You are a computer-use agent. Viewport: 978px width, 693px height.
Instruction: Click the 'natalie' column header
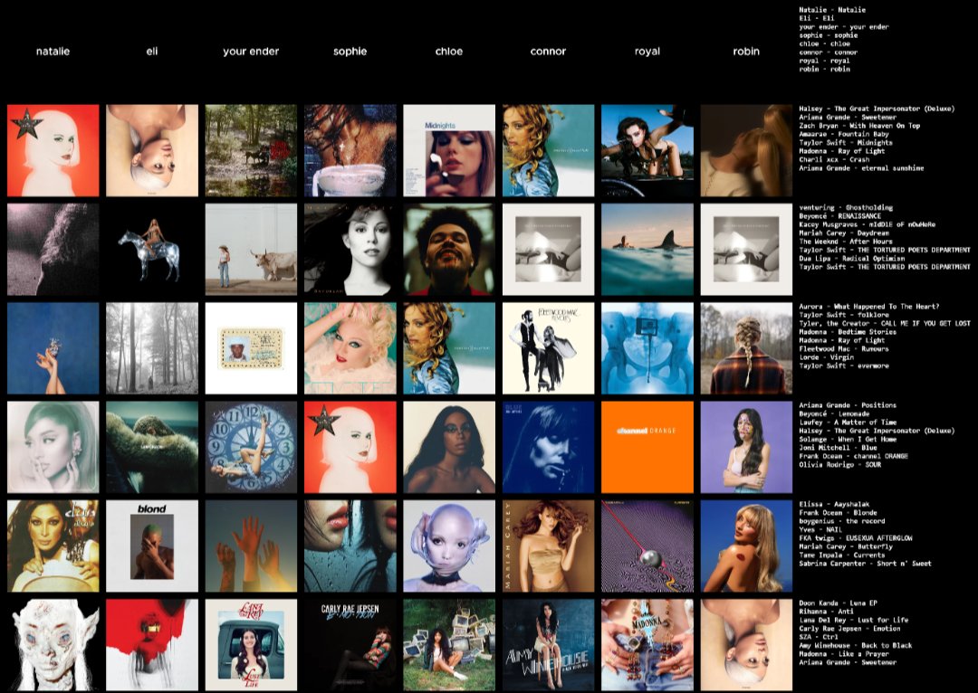[53, 51]
